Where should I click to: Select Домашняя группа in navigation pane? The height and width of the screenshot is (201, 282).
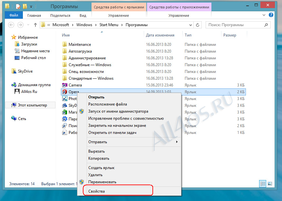pos(34,85)
